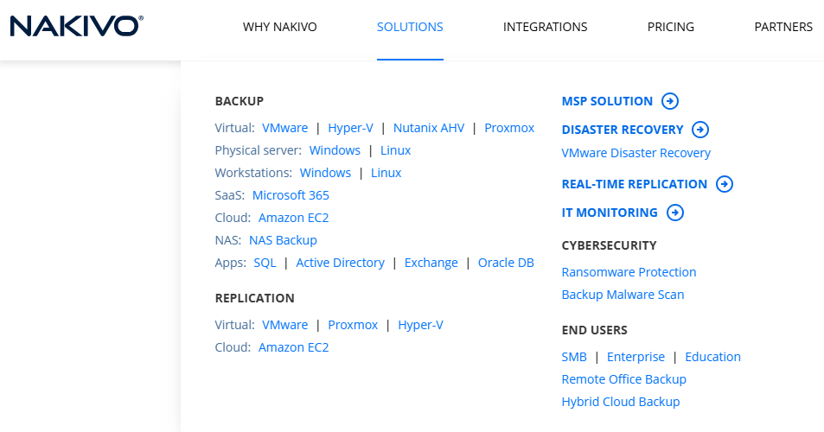Open Amazon EC2 under Replication Cloud
Image resolution: width=824 pixels, height=432 pixels.
point(294,347)
